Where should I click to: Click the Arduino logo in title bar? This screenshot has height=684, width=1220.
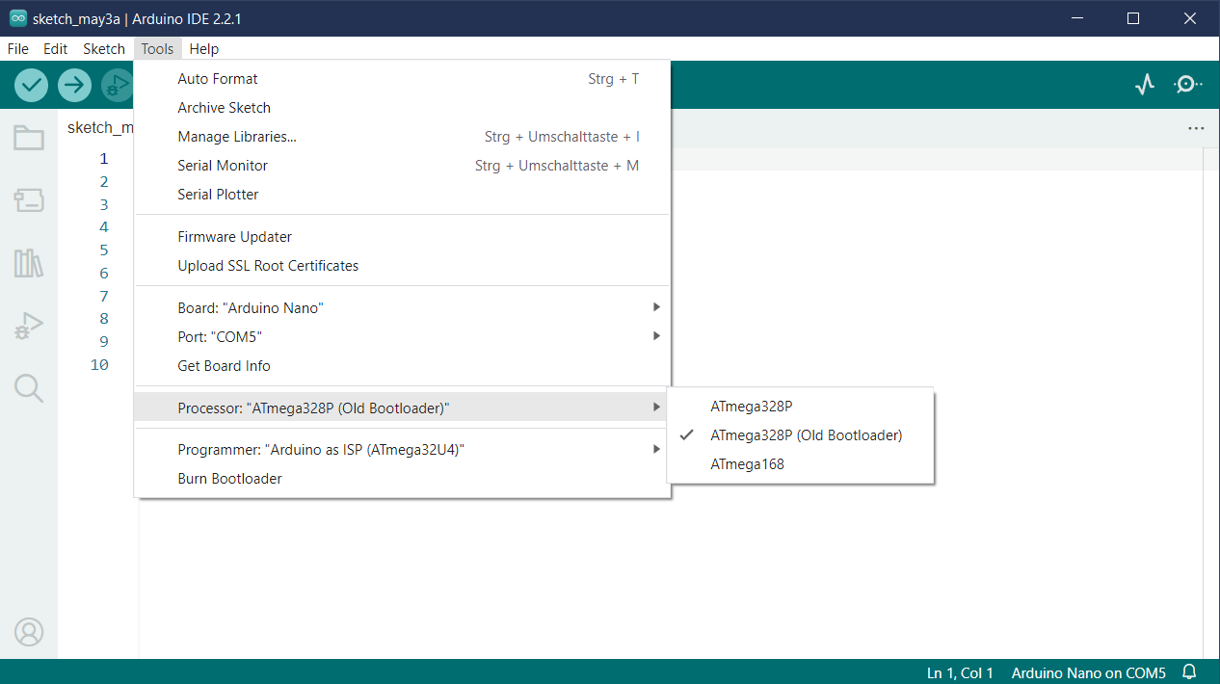[x=17, y=17]
